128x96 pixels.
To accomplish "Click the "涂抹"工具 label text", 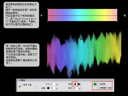I will click(27, 85).
